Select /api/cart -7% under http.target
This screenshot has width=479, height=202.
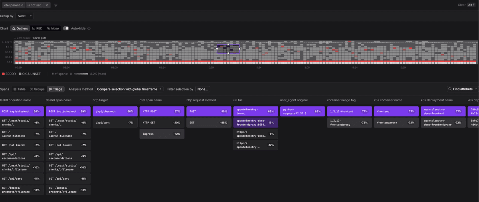click(x=115, y=123)
